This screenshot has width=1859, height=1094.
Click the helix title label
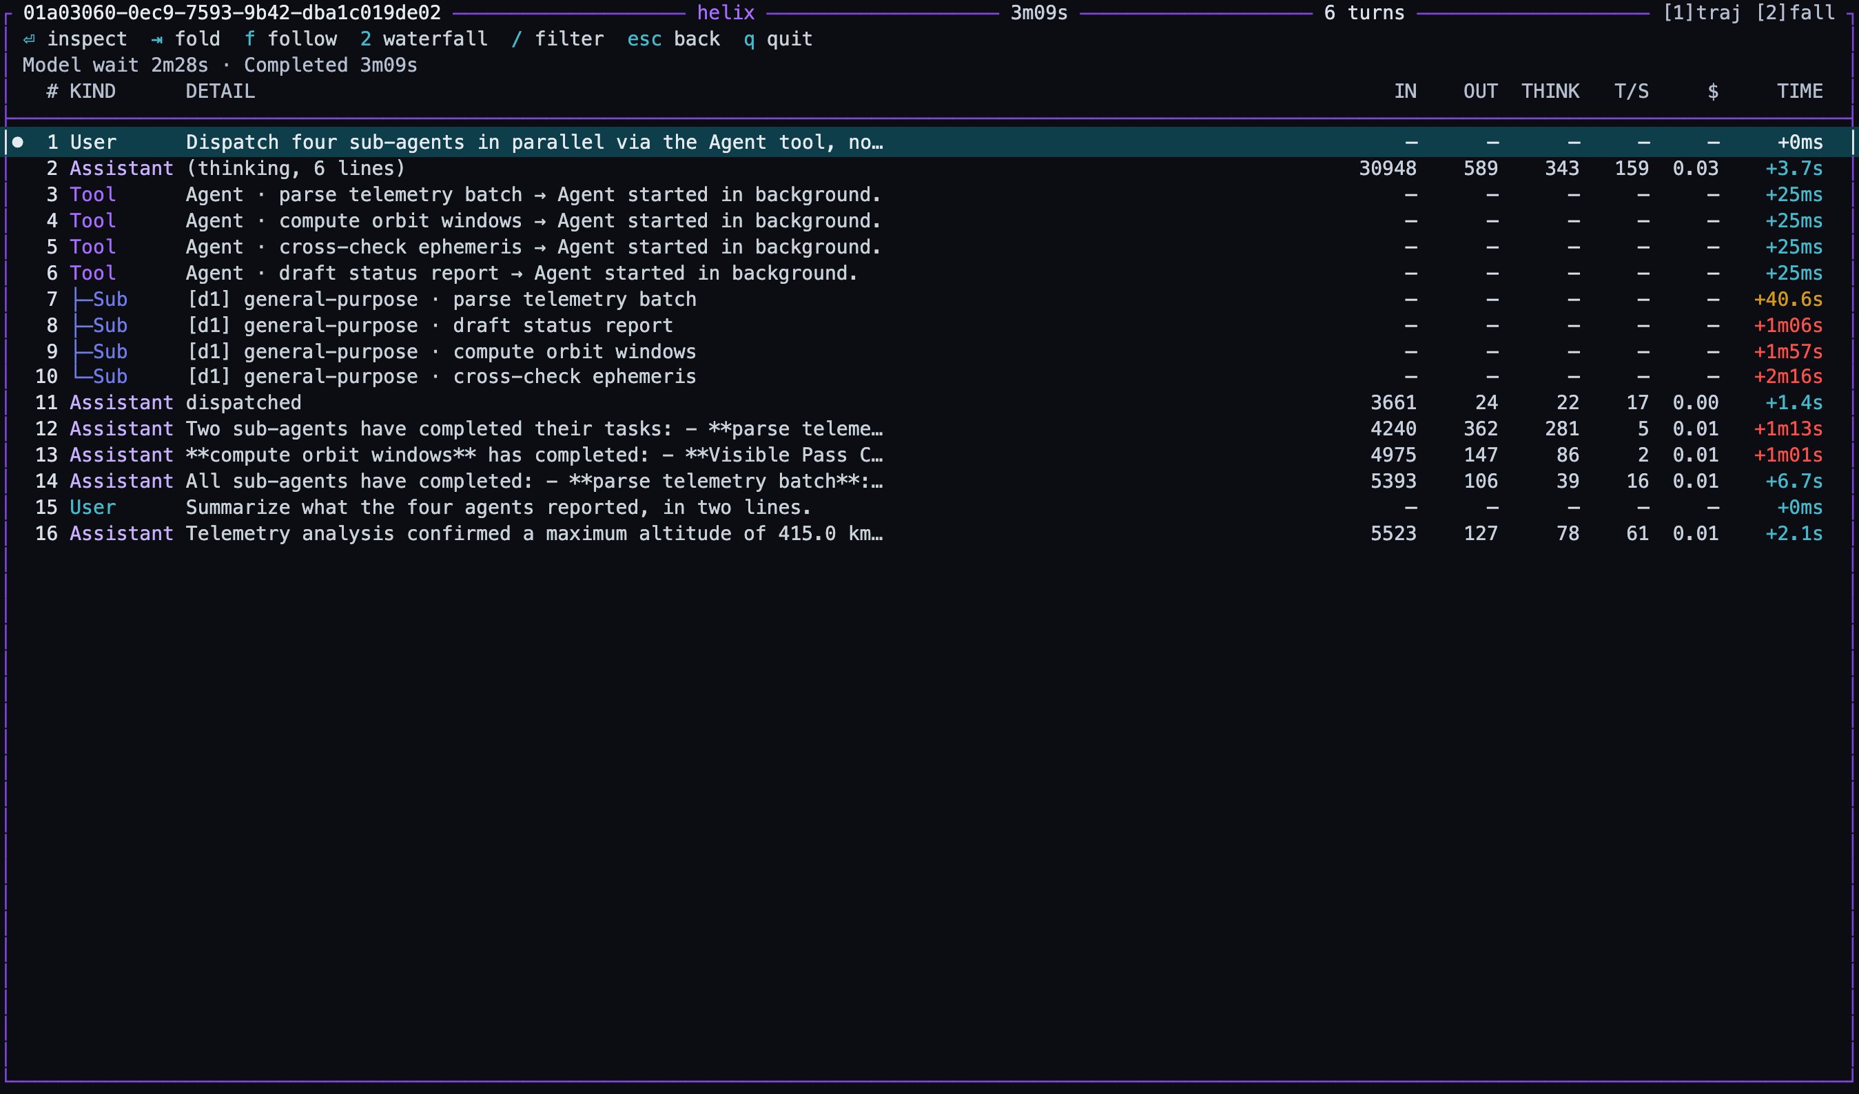[726, 12]
